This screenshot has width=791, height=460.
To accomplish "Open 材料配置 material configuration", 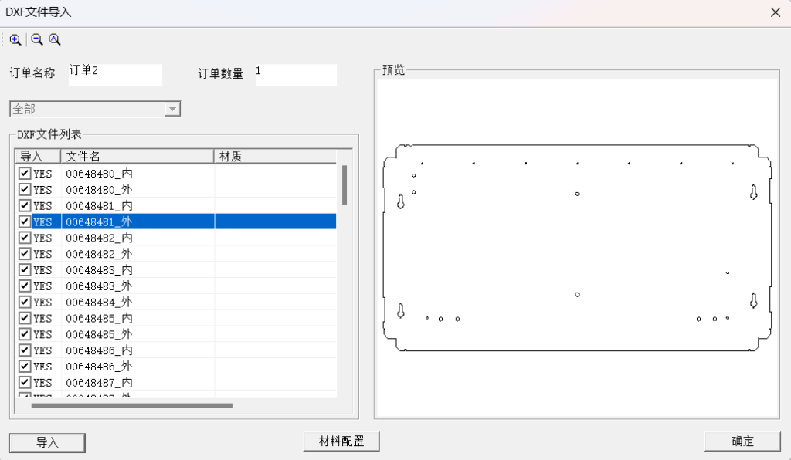I will [x=341, y=441].
